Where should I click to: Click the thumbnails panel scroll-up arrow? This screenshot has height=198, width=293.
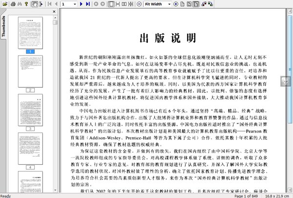tap(55, 18)
